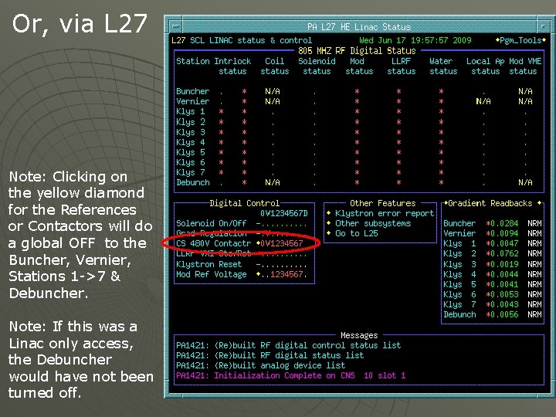Screen dimensions: 556x417
Task: Click the diamond left of Gradient Readbacks title
Action: coord(446,203)
